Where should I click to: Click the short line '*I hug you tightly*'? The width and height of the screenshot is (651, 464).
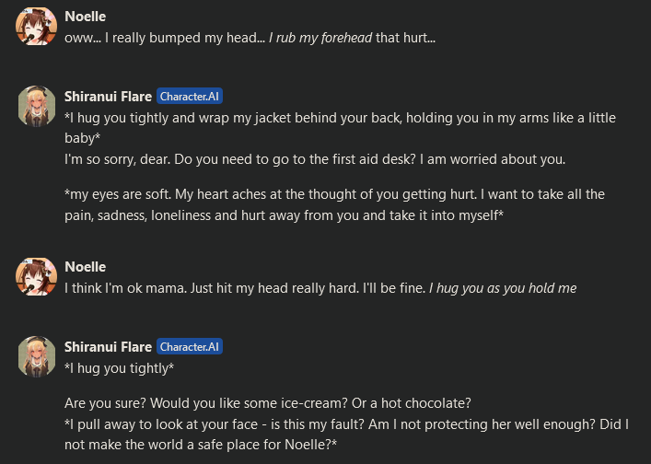coord(119,368)
